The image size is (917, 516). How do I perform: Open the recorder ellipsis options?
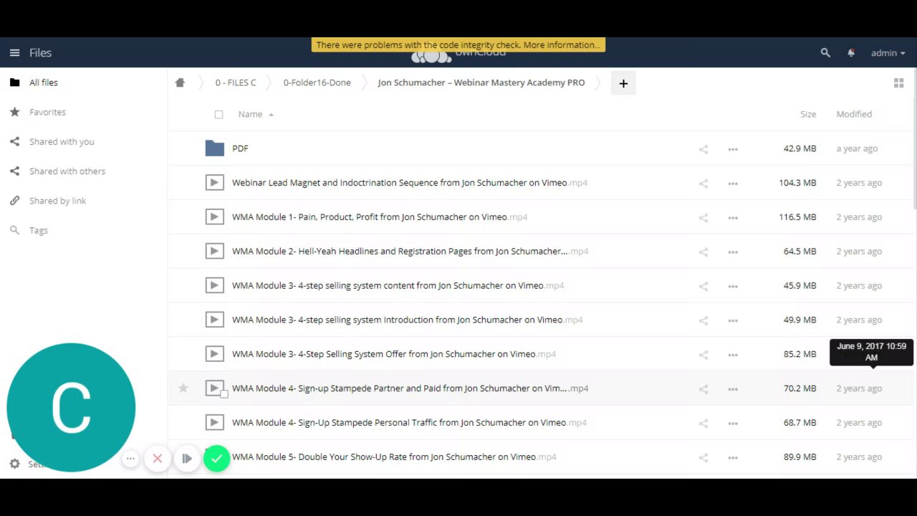[x=130, y=459]
